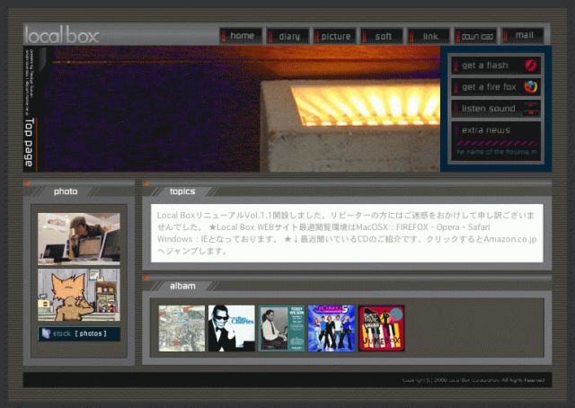Click the mail menu button
Image resolution: width=575 pixels, height=408 pixels.
(523, 36)
